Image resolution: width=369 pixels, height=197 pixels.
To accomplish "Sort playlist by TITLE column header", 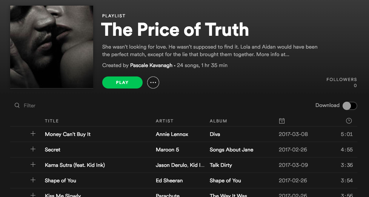I will point(52,121).
